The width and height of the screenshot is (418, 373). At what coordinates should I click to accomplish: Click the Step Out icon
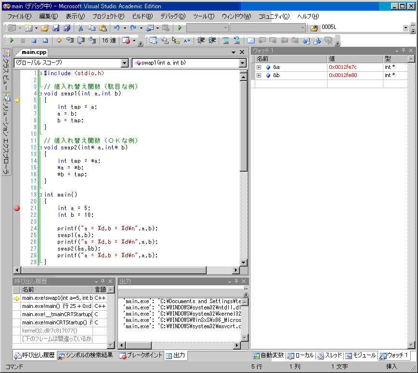92,40
